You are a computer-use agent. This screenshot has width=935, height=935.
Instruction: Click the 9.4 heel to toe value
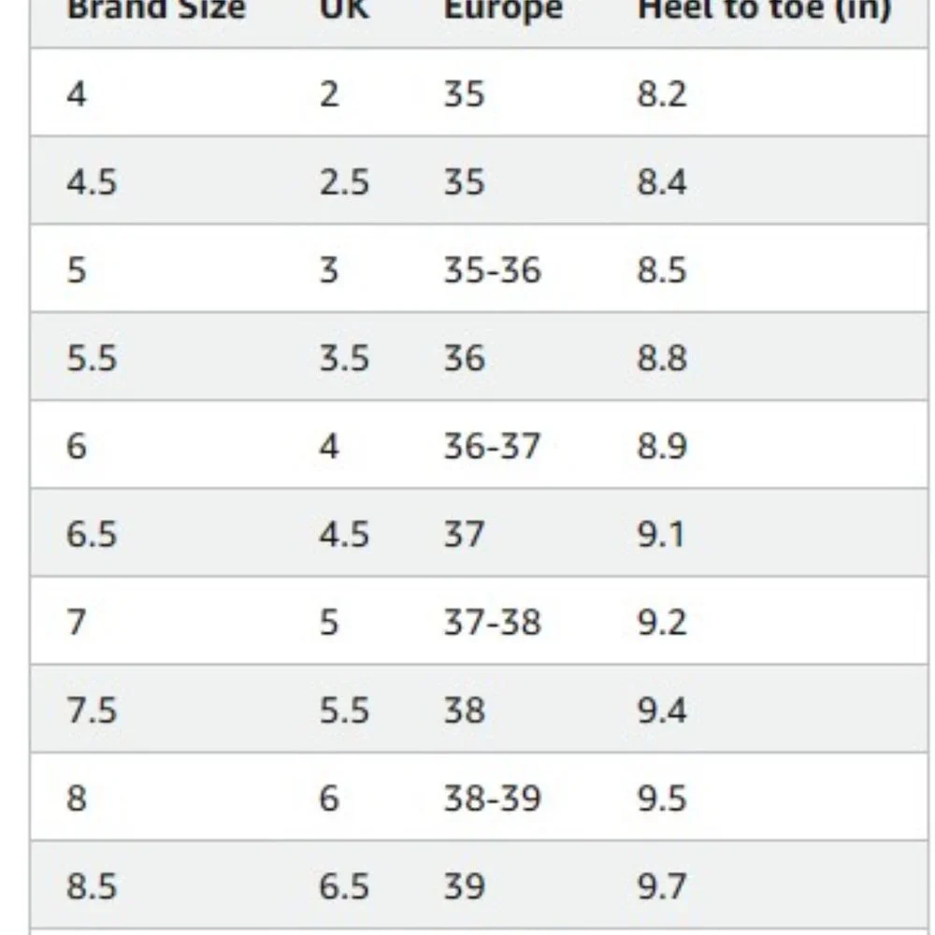click(662, 711)
